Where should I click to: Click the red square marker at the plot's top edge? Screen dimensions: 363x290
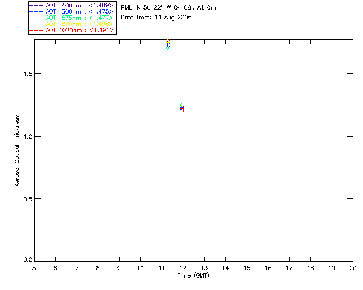[x=168, y=40]
